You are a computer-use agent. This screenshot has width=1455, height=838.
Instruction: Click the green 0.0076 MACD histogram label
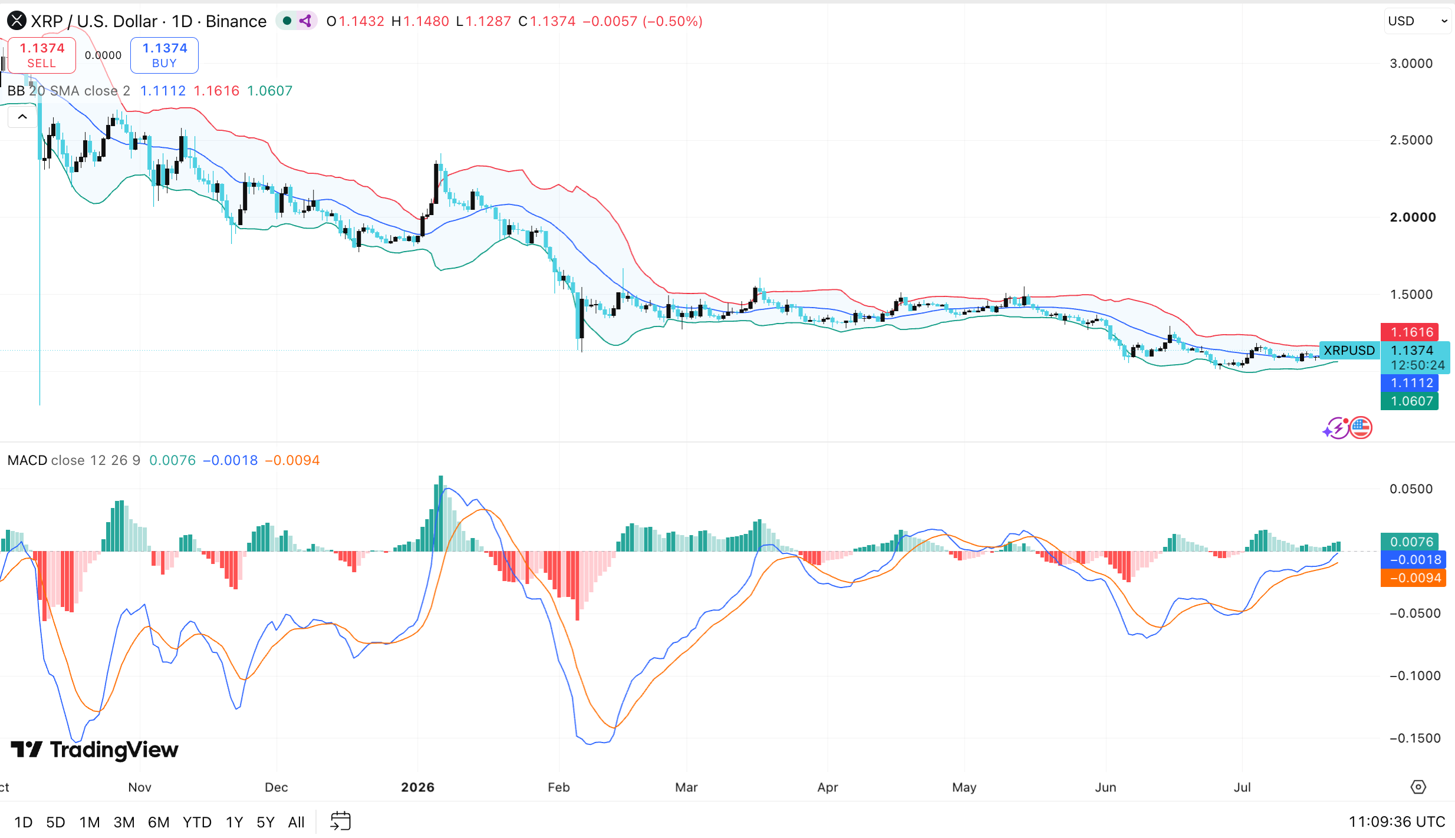(x=1410, y=541)
